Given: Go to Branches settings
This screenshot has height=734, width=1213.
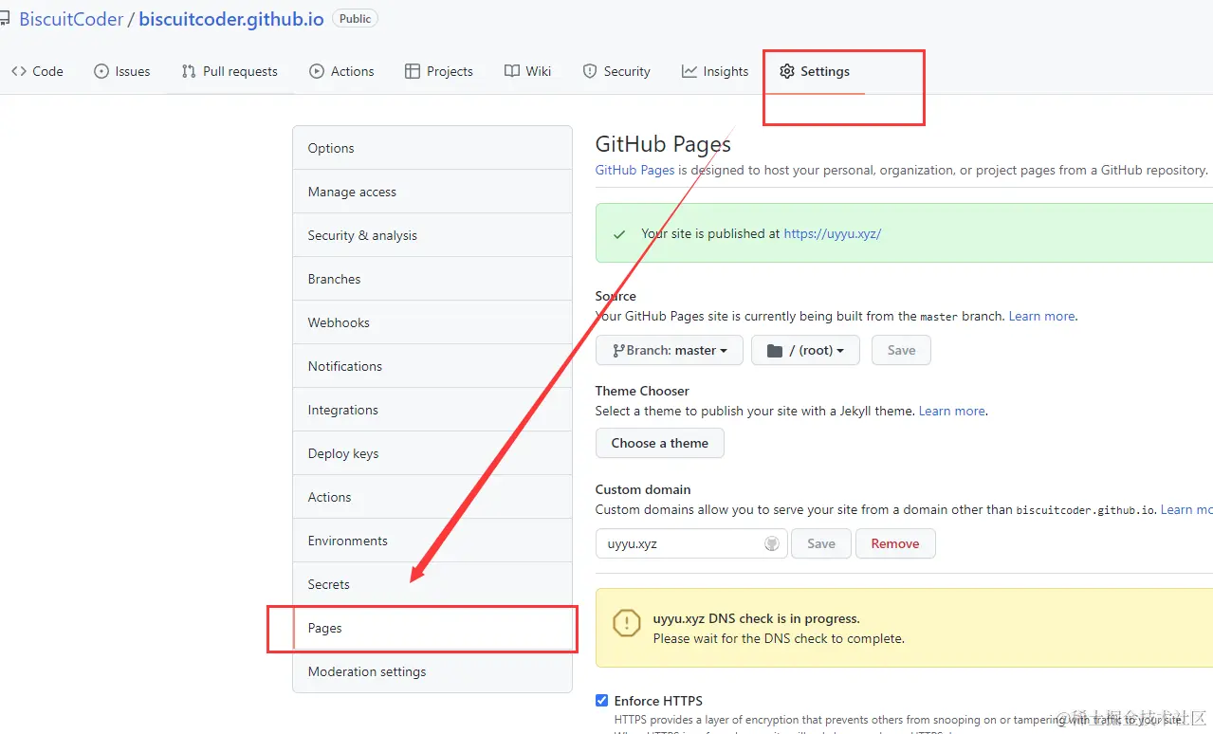Looking at the screenshot, I should (x=432, y=279).
